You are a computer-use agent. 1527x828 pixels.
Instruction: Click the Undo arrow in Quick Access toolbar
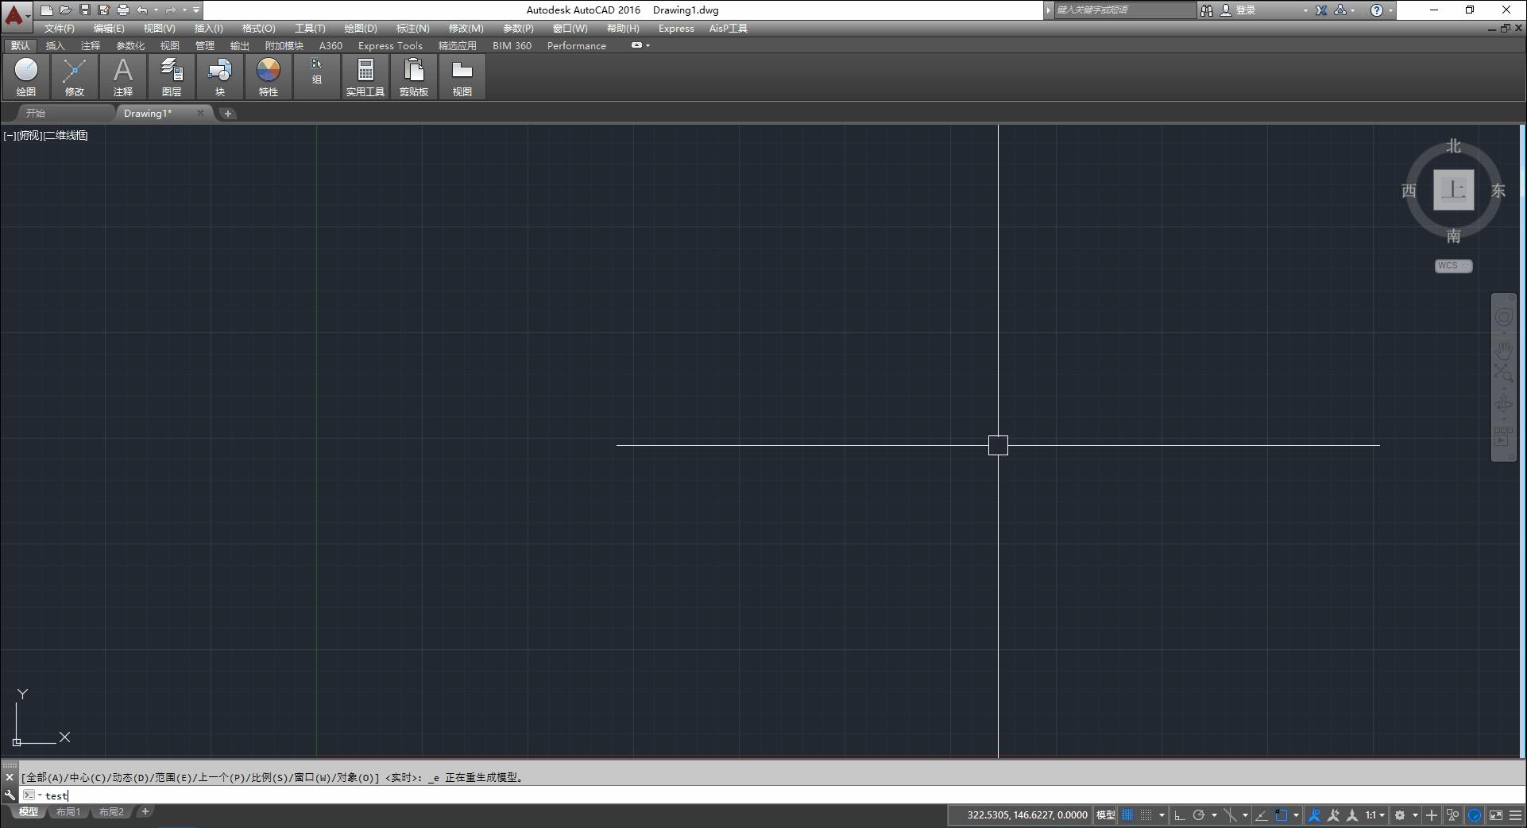(142, 10)
